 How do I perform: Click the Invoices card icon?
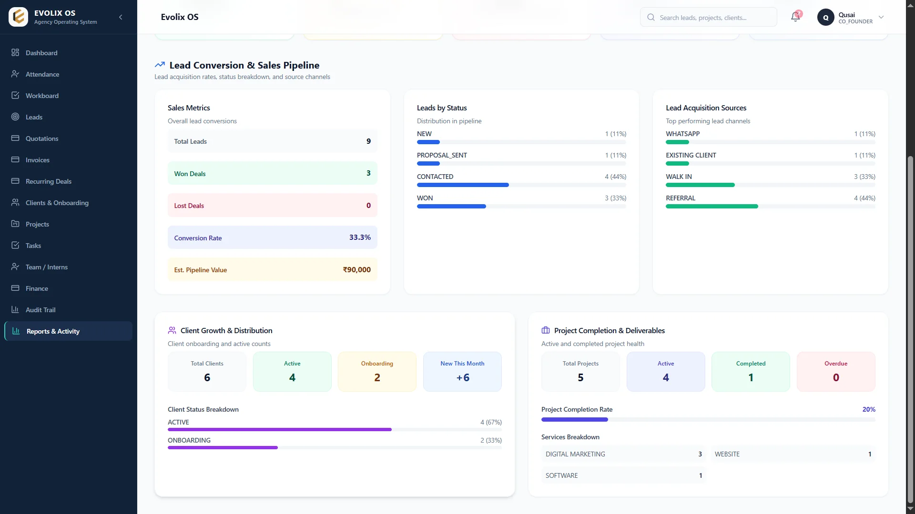15,159
